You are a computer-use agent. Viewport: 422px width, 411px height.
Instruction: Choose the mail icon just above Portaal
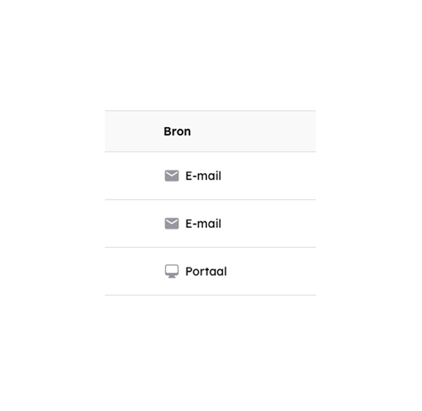tap(172, 224)
